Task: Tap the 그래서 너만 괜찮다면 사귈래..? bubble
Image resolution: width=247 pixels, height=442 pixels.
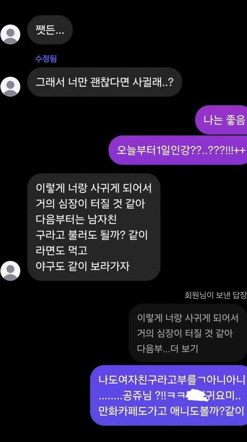Action: tap(105, 82)
